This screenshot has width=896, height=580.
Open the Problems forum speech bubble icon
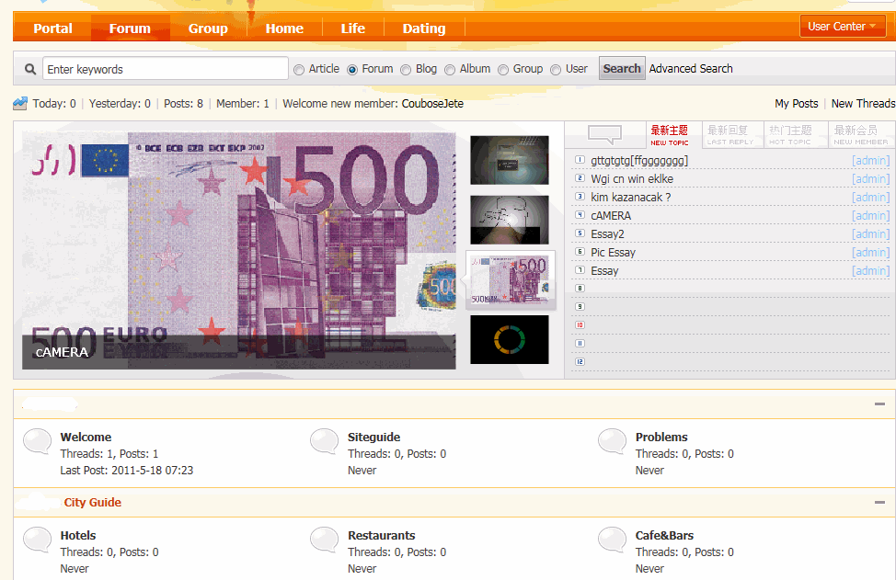pos(613,441)
